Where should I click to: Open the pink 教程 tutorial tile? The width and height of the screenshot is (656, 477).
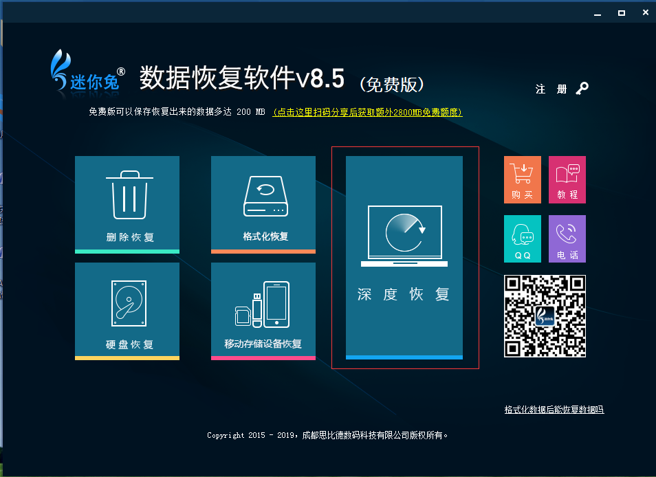(567, 180)
